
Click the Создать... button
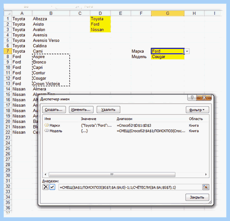pos(54,110)
